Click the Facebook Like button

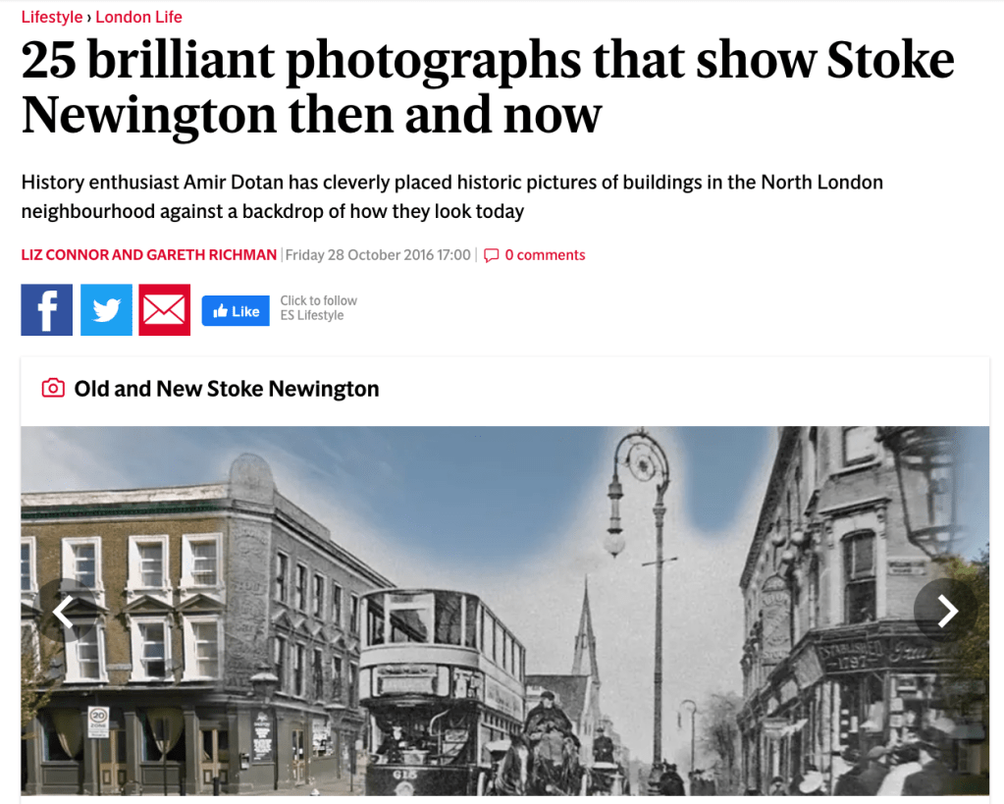(x=236, y=311)
